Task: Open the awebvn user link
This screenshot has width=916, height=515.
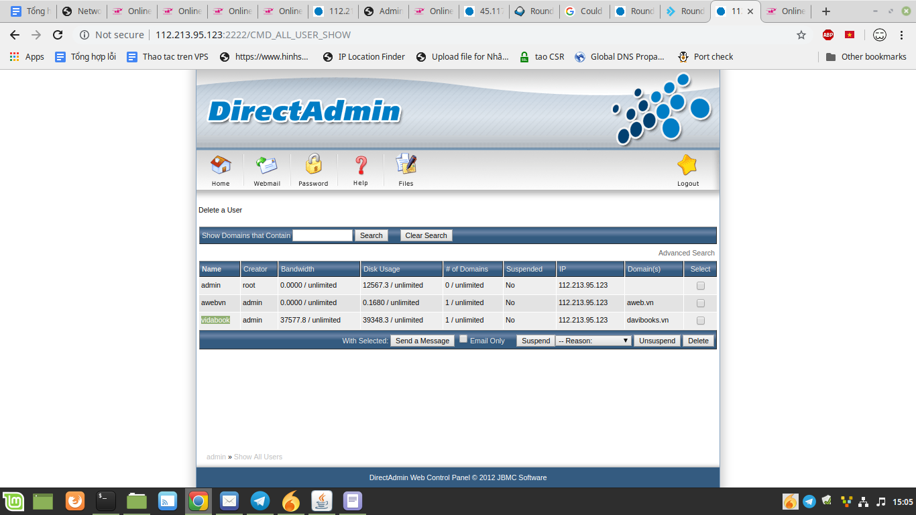Action: pos(213,302)
